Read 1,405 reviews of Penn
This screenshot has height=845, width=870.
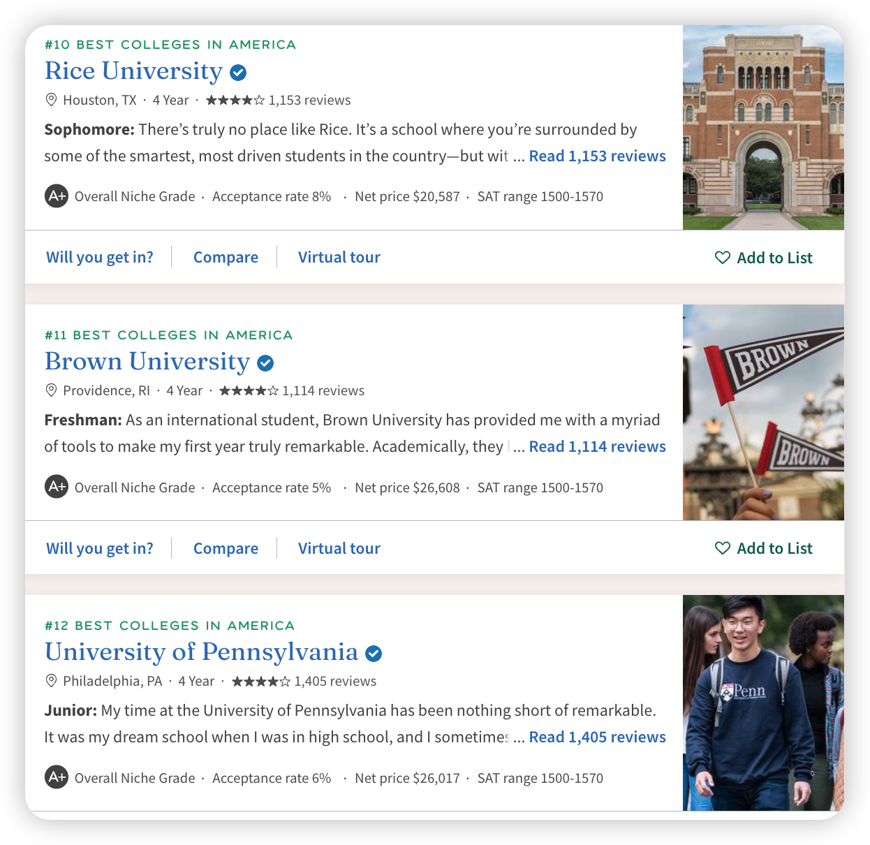(x=597, y=737)
